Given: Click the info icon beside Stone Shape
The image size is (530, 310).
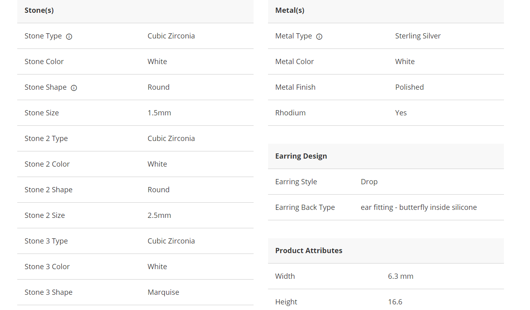Looking at the screenshot, I should click(74, 88).
